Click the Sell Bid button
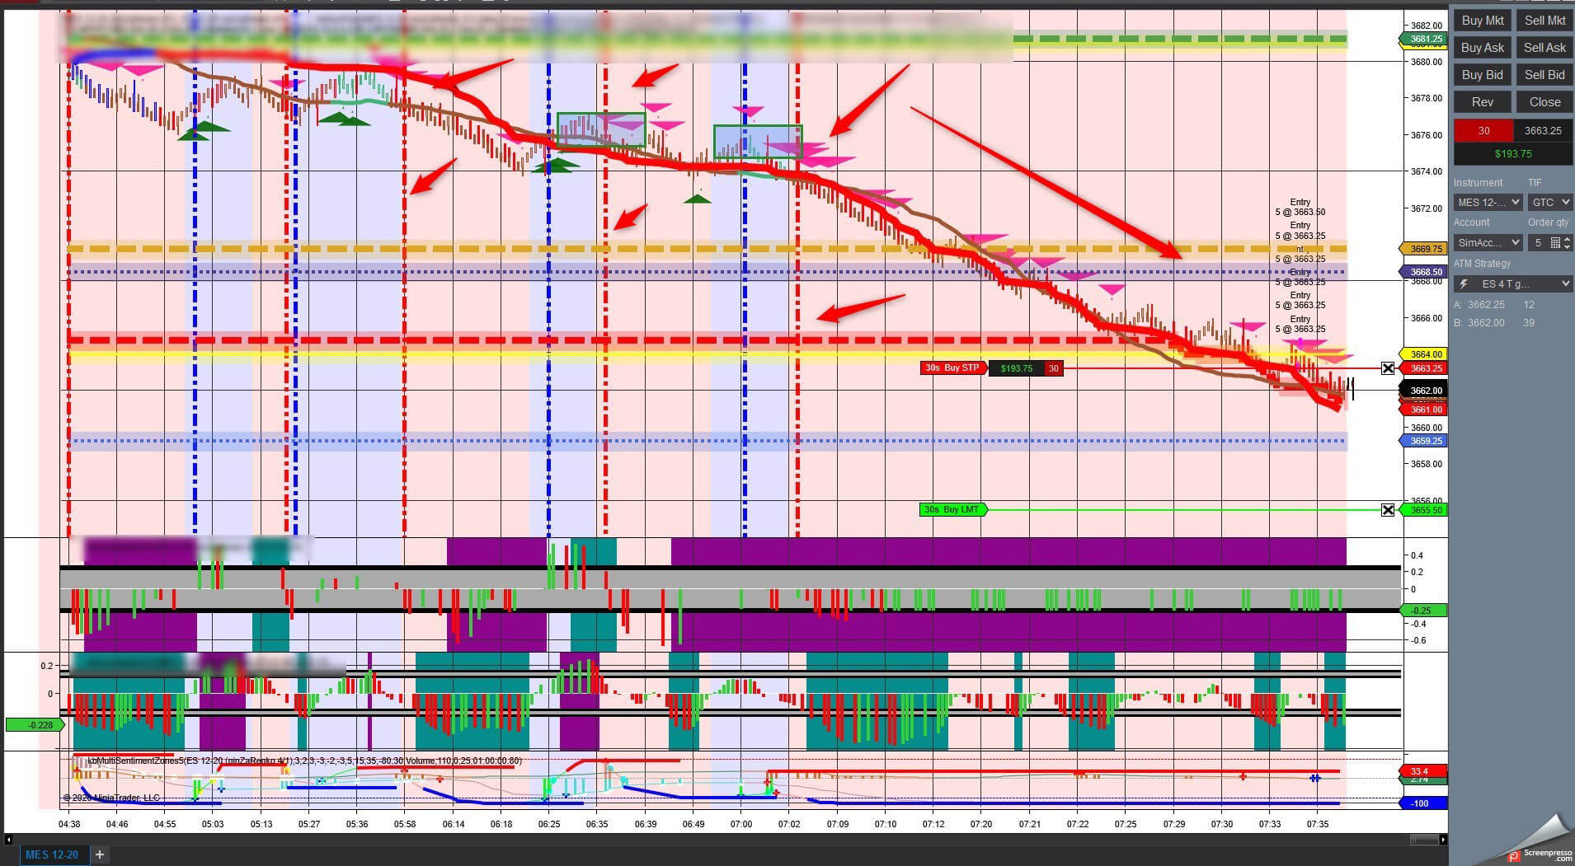Viewport: 1575px width, 866px height. pyautogui.click(x=1544, y=75)
